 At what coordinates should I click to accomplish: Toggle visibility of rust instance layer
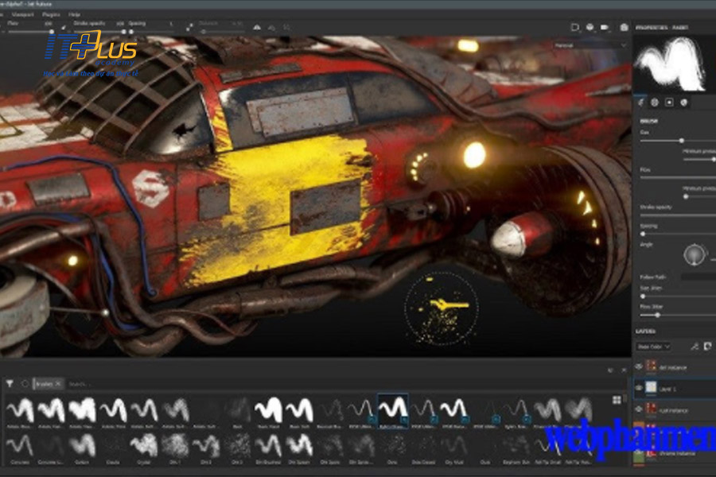point(638,409)
